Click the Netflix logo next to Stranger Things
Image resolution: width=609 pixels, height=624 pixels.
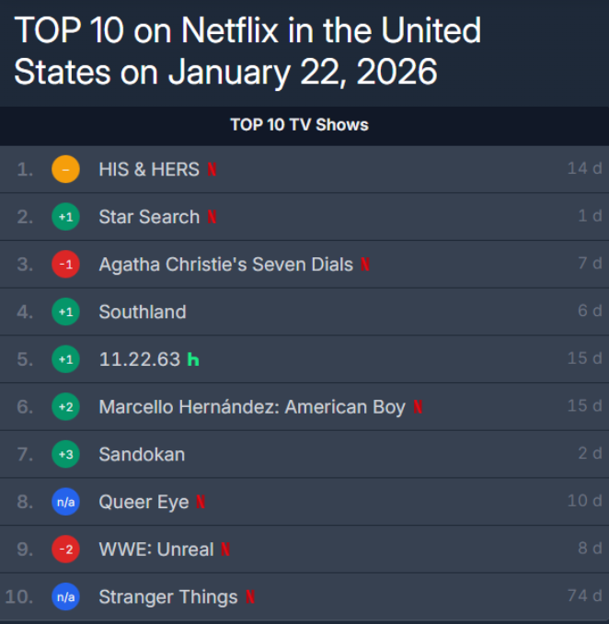tap(249, 597)
